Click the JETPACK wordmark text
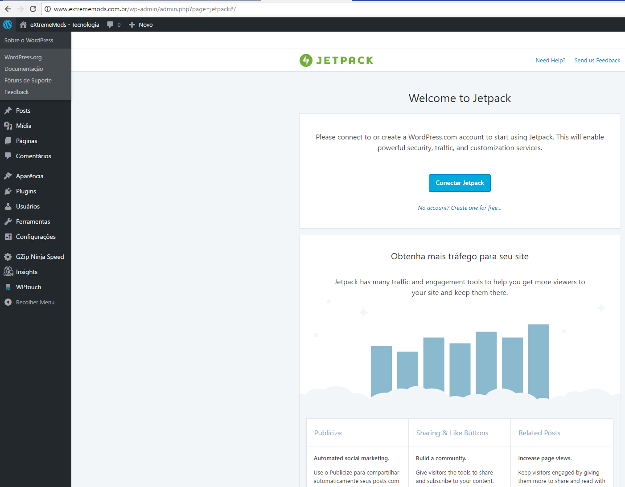625x487 pixels. tap(345, 61)
